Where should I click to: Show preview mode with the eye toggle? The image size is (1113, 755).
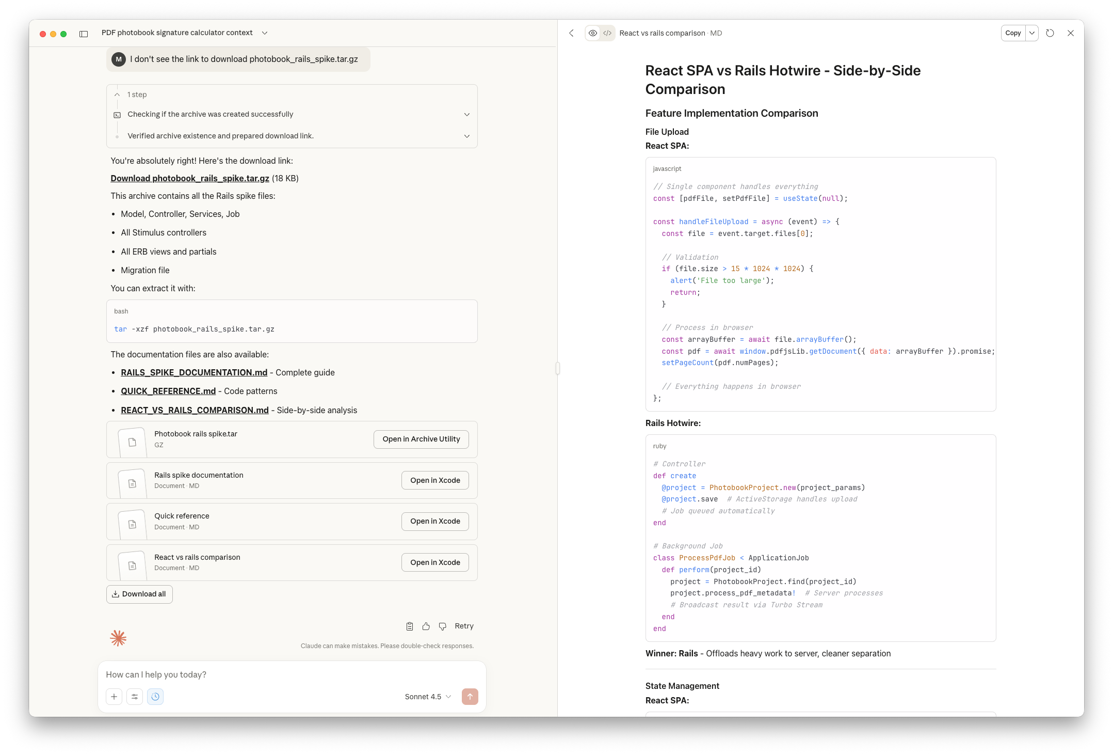pyautogui.click(x=592, y=33)
